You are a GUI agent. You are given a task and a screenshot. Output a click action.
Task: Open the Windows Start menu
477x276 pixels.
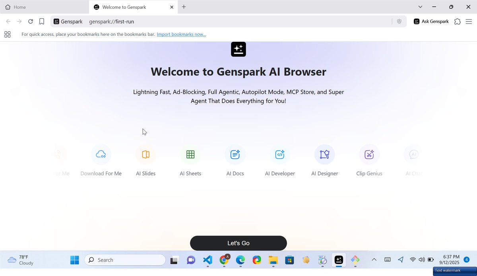coord(75,260)
